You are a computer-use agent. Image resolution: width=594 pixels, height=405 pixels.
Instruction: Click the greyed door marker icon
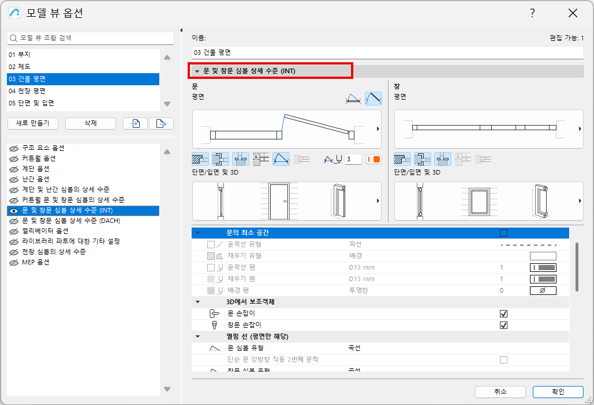(x=301, y=159)
